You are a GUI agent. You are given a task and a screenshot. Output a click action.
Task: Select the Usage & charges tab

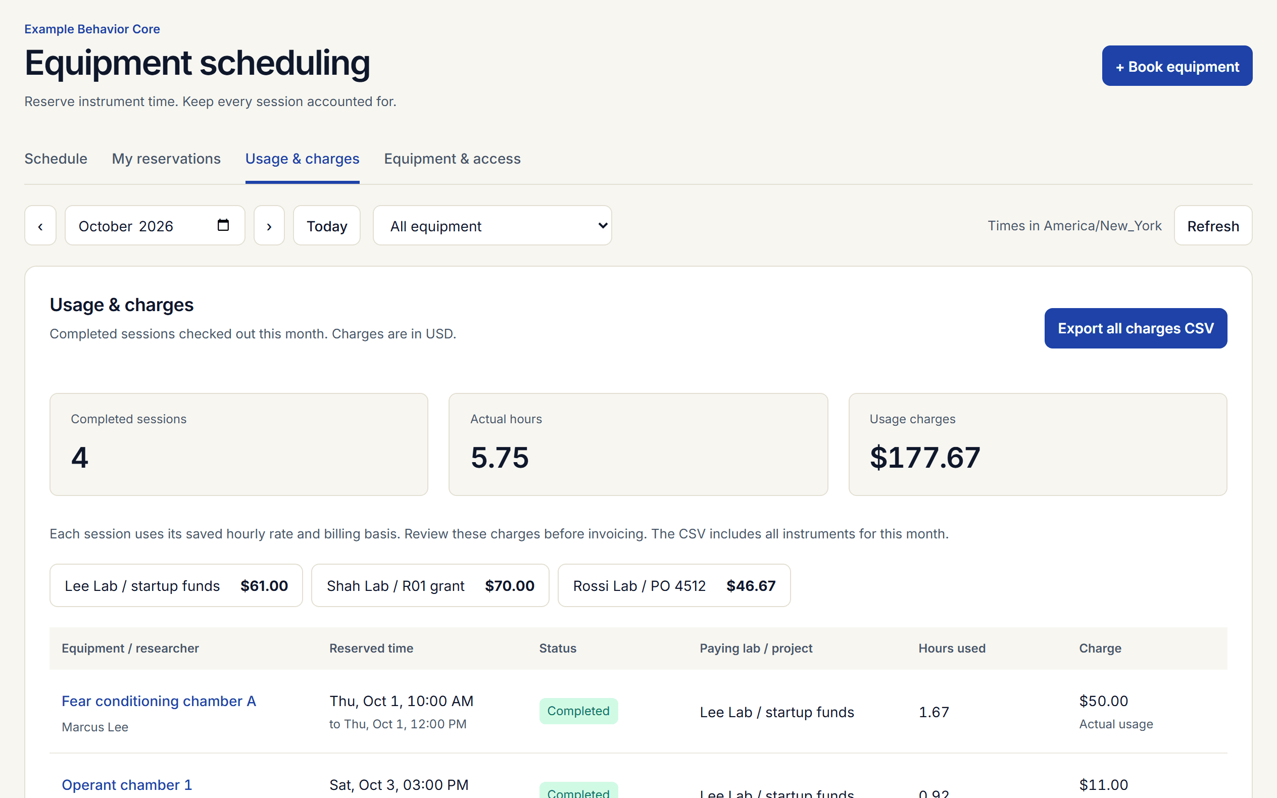tap(303, 159)
